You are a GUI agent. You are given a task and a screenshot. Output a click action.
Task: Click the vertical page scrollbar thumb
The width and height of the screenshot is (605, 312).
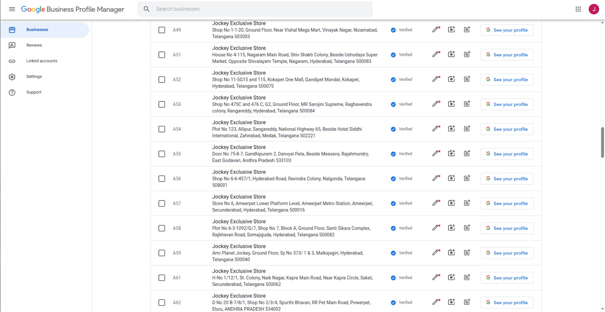[602, 142]
